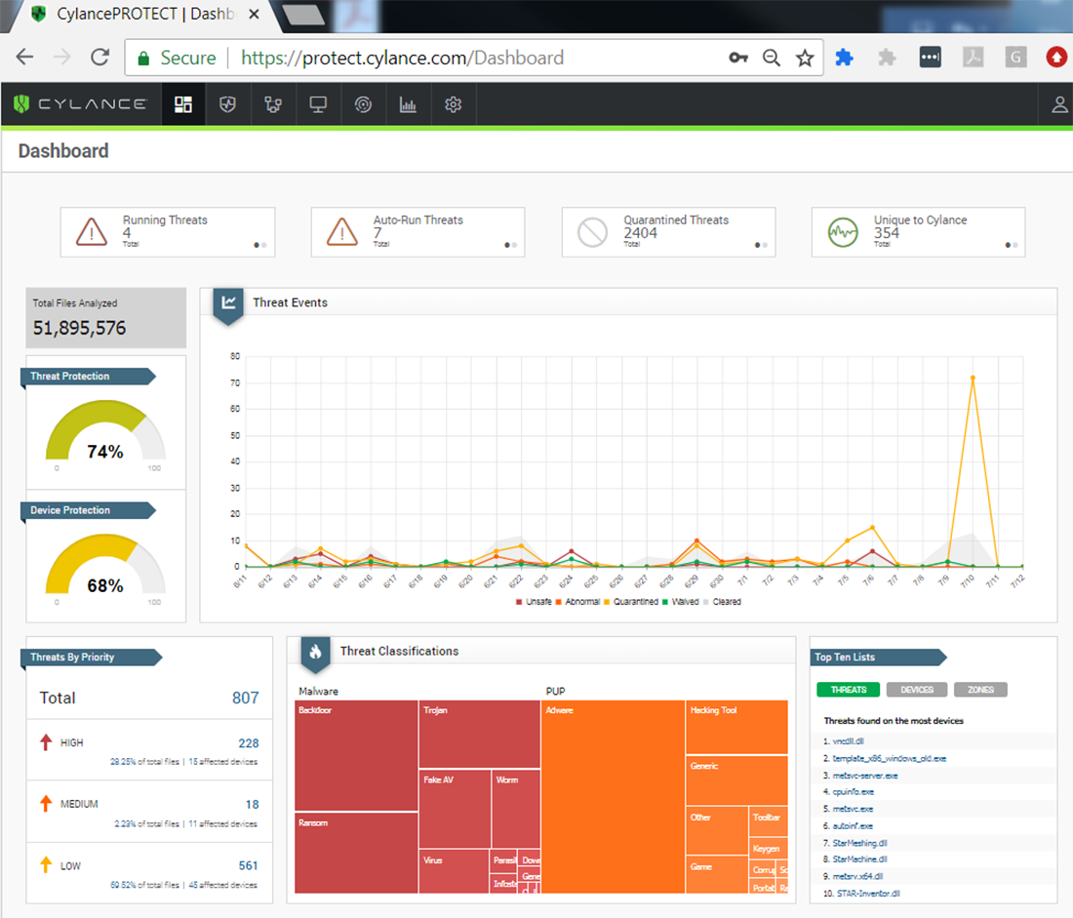
Task: Click the zoom magnifier icon in address bar
Action: [772, 58]
